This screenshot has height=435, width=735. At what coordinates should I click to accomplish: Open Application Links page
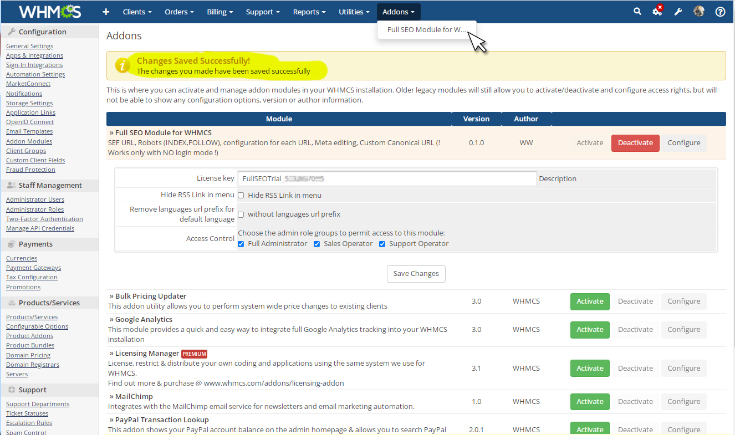30,112
